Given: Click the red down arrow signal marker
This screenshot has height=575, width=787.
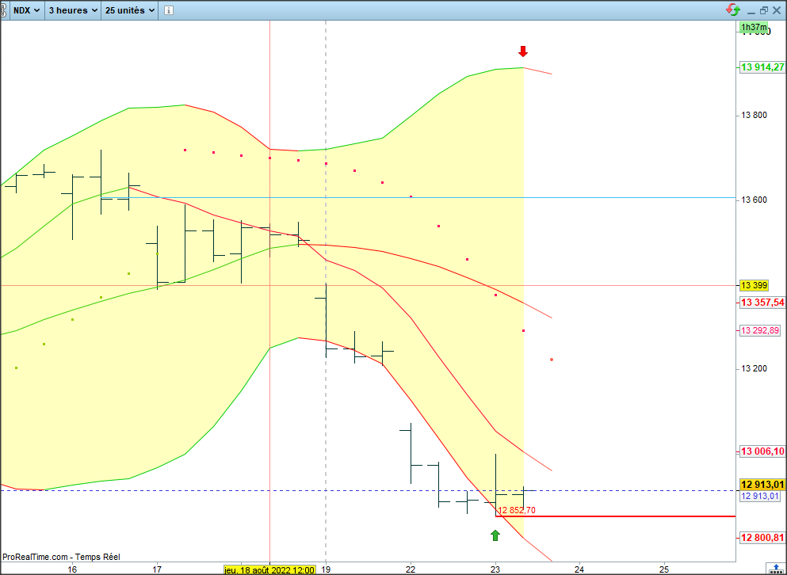Looking at the screenshot, I should (523, 51).
